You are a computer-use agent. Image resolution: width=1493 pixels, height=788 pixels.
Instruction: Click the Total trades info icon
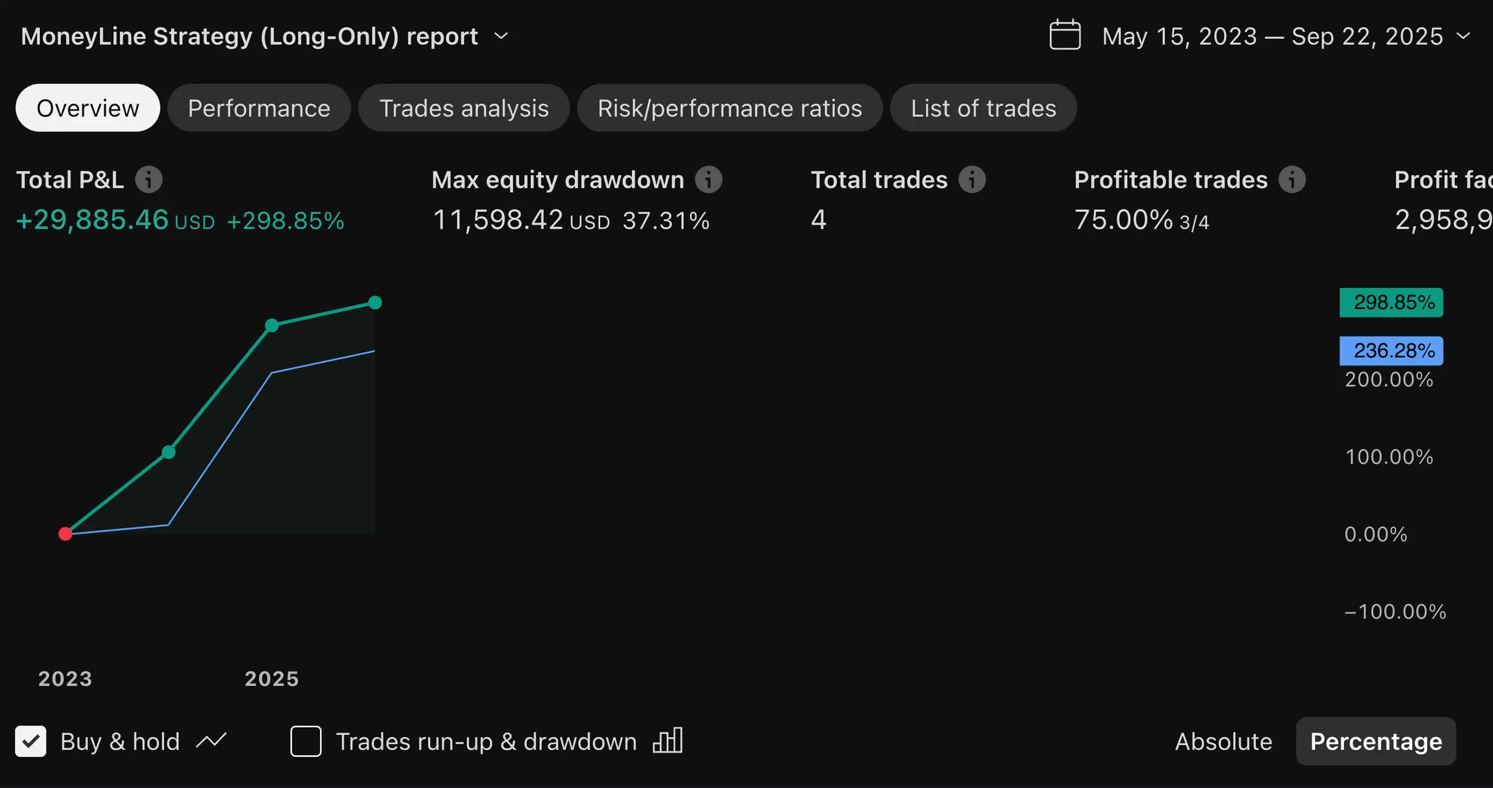click(972, 180)
